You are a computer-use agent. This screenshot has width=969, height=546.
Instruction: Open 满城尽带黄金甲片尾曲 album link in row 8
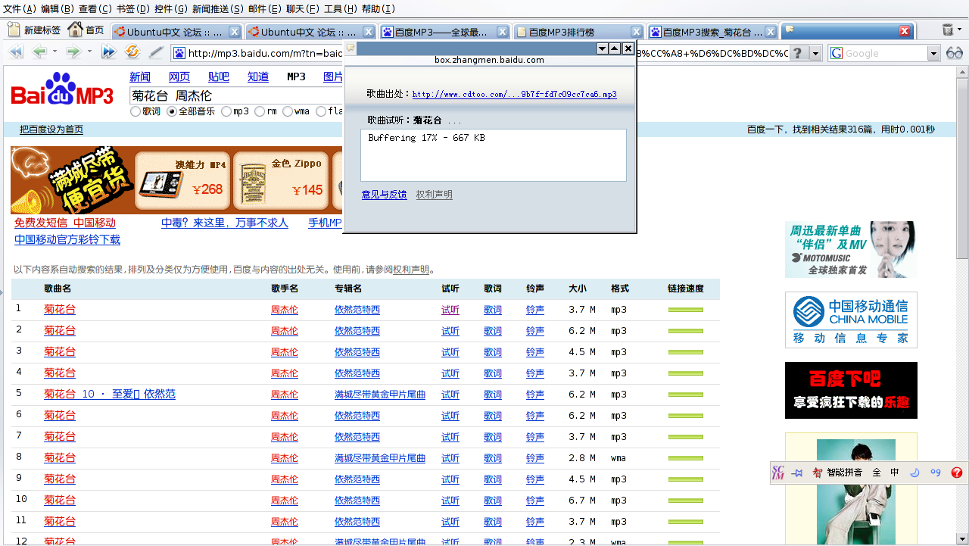(x=380, y=458)
